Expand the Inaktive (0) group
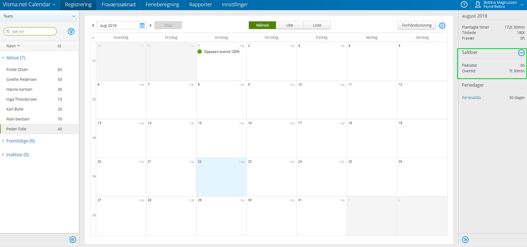The width and height of the screenshot is (527, 247). pyautogui.click(x=15, y=155)
